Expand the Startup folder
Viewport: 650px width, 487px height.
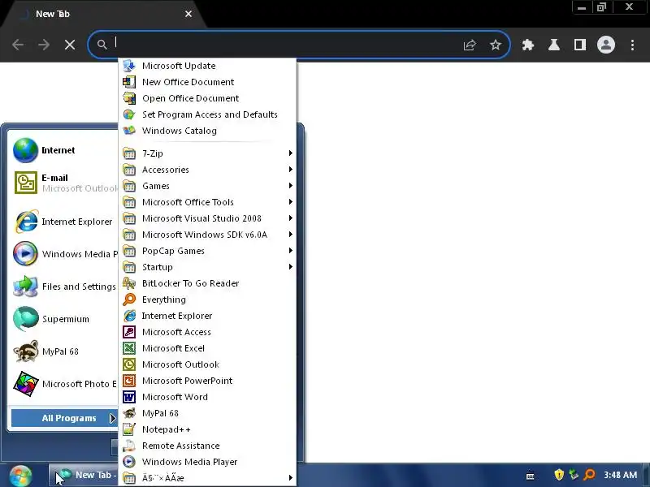[x=207, y=267]
